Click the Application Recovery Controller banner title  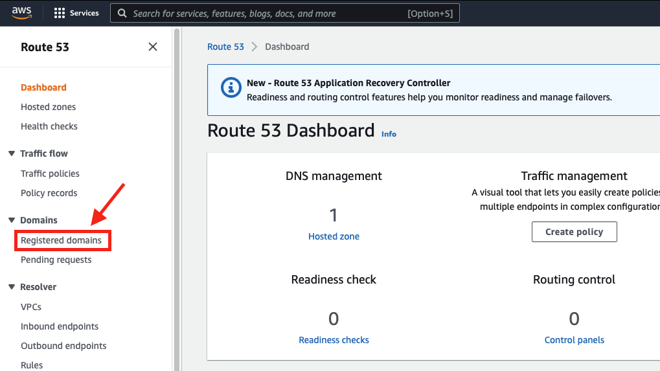pyautogui.click(x=348, y=83)
